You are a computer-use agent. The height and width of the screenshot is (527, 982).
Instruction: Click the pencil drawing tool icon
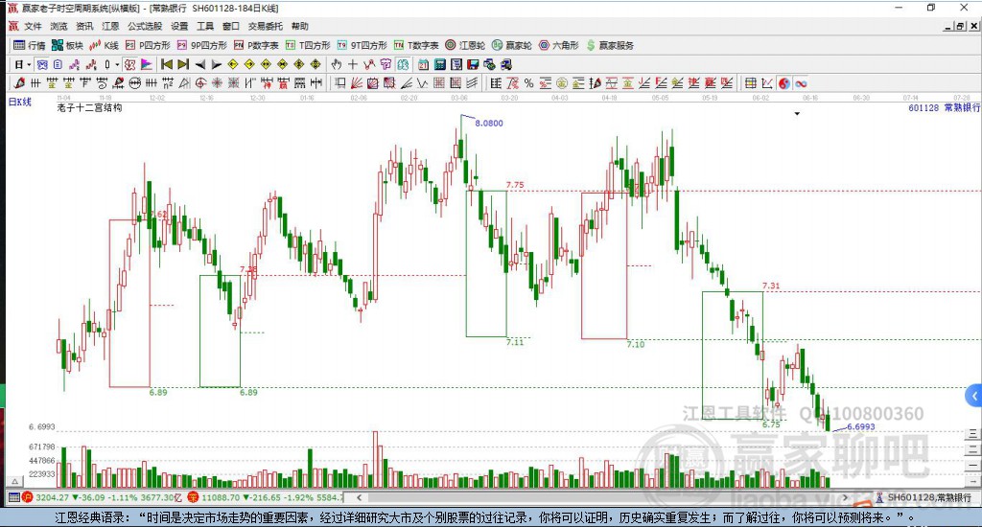pyautogui.click(x=19, y=82)
